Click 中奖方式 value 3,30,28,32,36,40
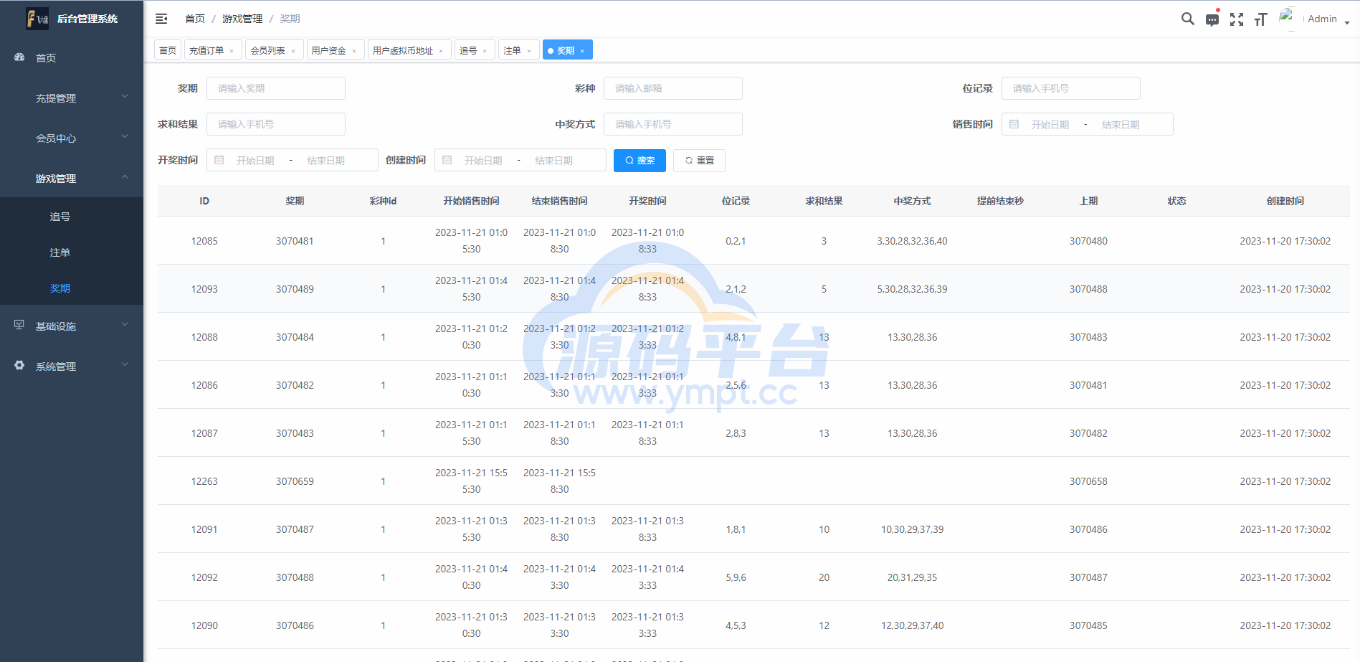1360x662 pixels. click(912, 241)
